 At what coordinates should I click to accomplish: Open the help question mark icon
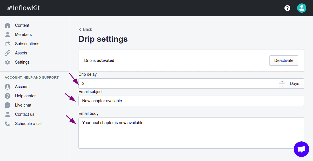point(287,8)
